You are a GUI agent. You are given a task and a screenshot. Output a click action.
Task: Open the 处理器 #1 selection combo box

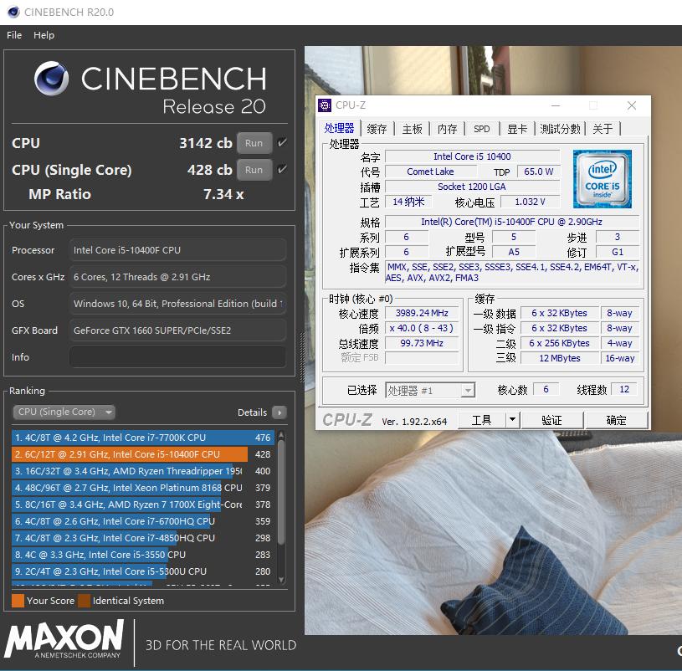[430, 391]
